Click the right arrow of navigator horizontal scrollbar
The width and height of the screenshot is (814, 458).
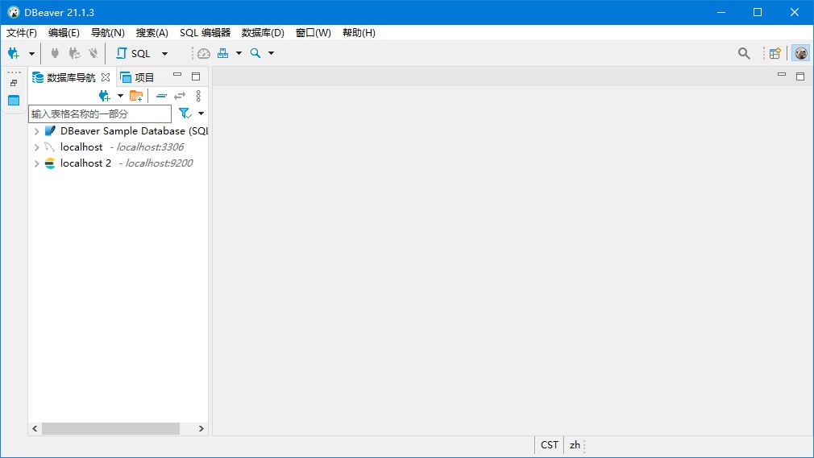(x=201, y=428)
